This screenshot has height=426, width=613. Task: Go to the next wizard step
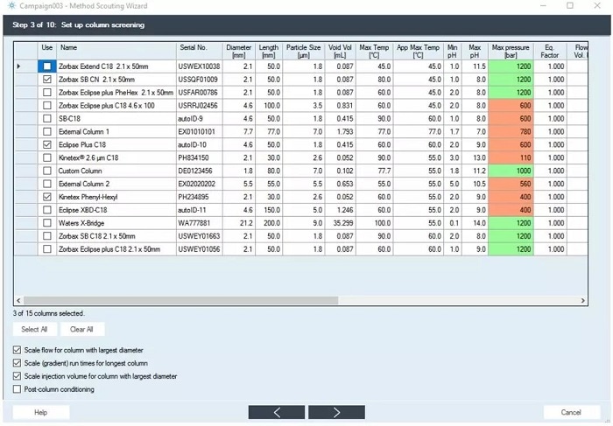pyautogui.click(x=336, y=412)
